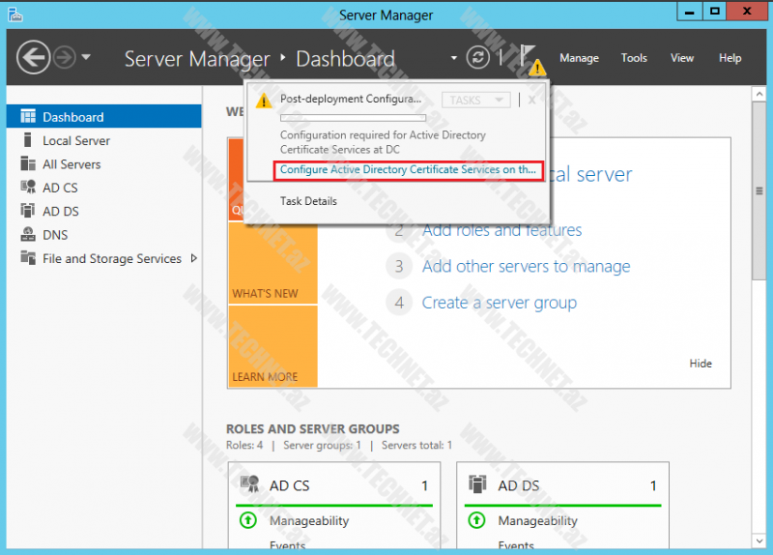Click Configure Active Directory Certificate Services link
773x555 pixels.
(x=407, y=170)
